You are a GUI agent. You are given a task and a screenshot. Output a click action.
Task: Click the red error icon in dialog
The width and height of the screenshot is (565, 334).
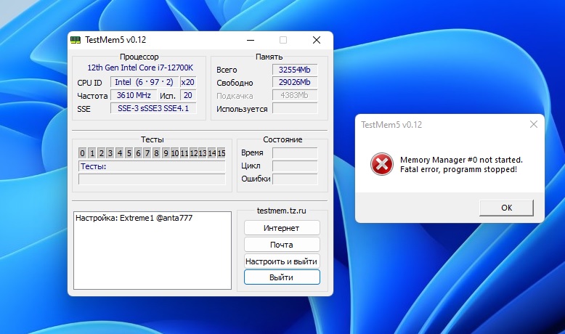(381, 164)
